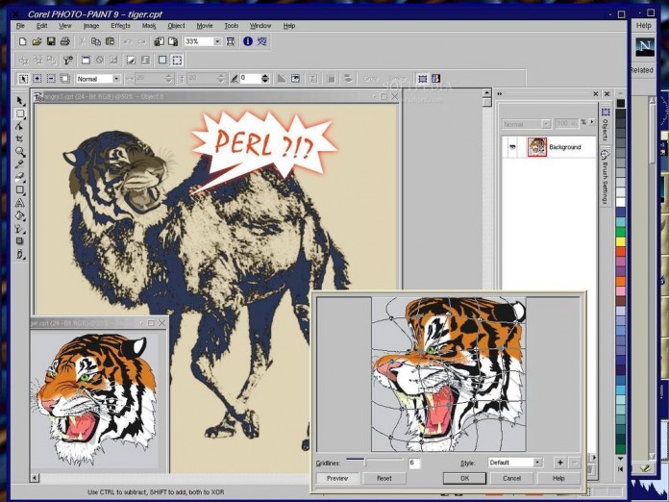Image resolution: width=669 pixels, height=502 pixels.
Task: Pick the yellow swatch in color palette
Action: pyautogui.click(x=621, y=241)
